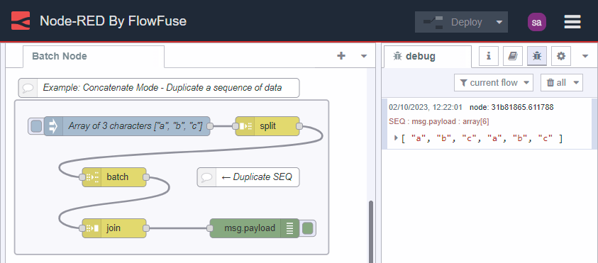Screen dimensions: 598x263
Task: Select the inject node arrow icon
Action: [x=53, y=126]
